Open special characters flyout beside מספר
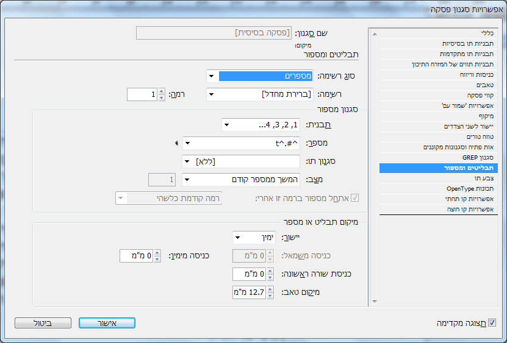 coord(176,143)
